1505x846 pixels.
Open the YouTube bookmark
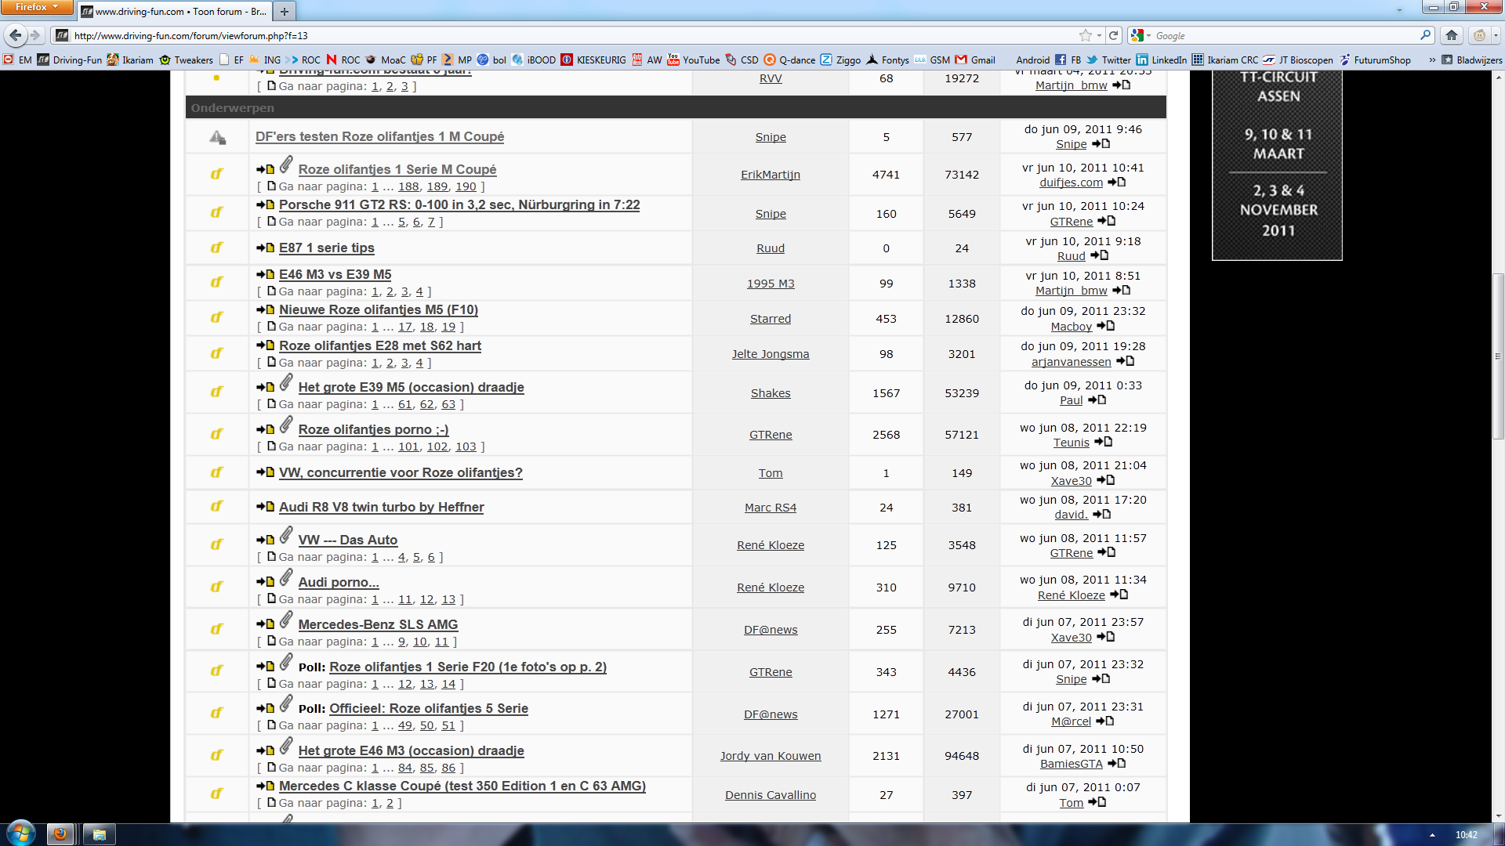click(693, 60)
